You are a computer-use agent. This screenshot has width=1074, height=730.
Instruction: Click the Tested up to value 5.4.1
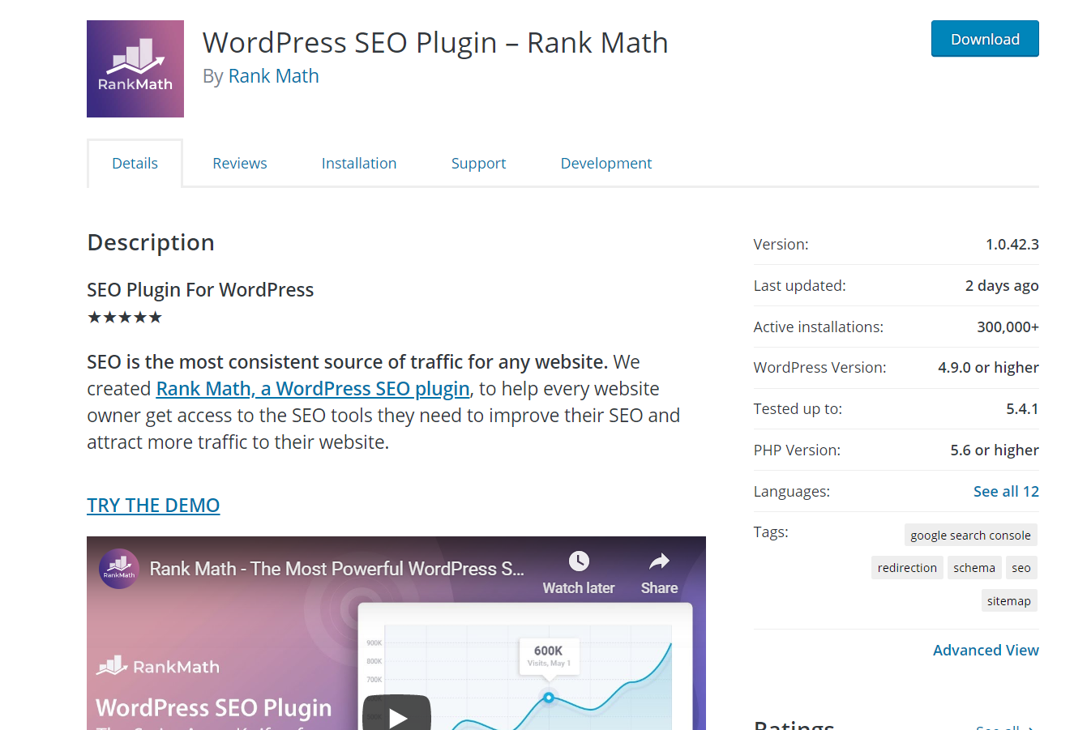point(1022,408)
